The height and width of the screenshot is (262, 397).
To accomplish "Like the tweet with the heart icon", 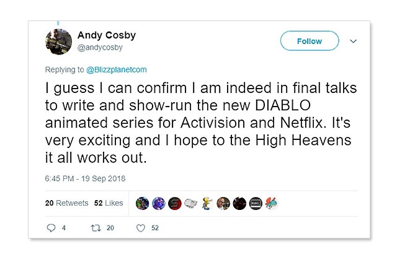I will [x=141, y=228].
